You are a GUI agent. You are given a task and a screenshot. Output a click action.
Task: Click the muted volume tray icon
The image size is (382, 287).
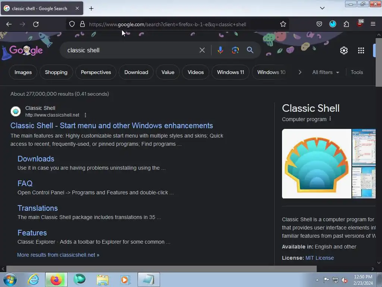tap(344, 280)
